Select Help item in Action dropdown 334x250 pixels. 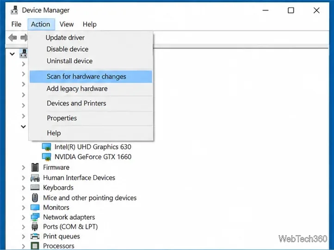tap(91, 133)
